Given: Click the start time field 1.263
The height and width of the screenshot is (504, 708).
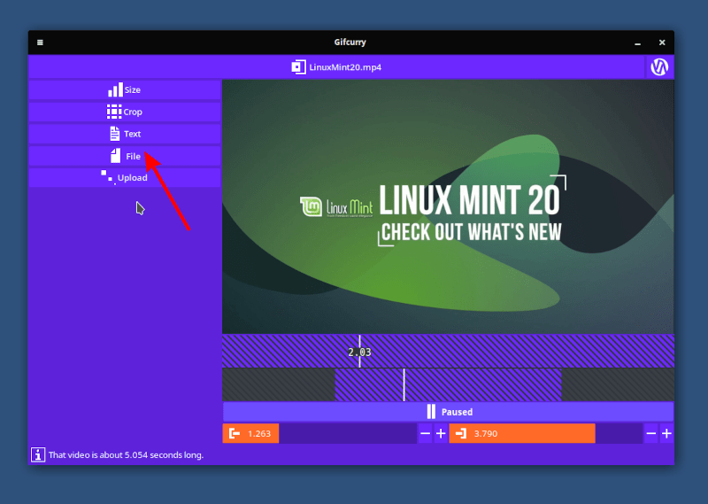Looking at the screenshot, I should pos(319,433).
